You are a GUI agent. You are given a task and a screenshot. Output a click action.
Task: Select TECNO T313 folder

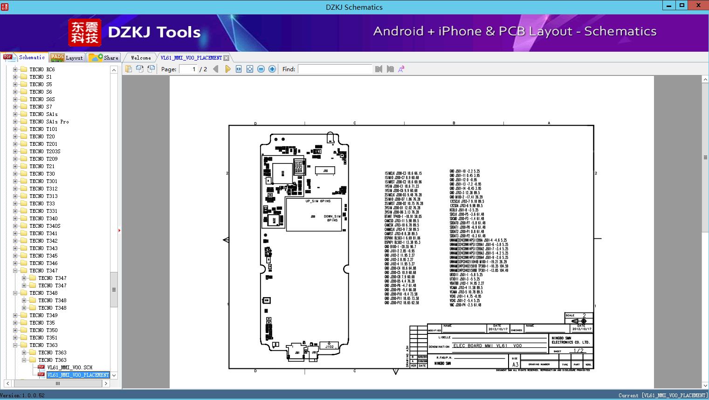coord(43,196)
